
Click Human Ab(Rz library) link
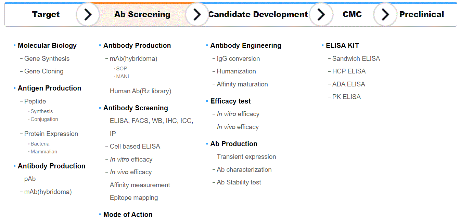click(140, 91)
